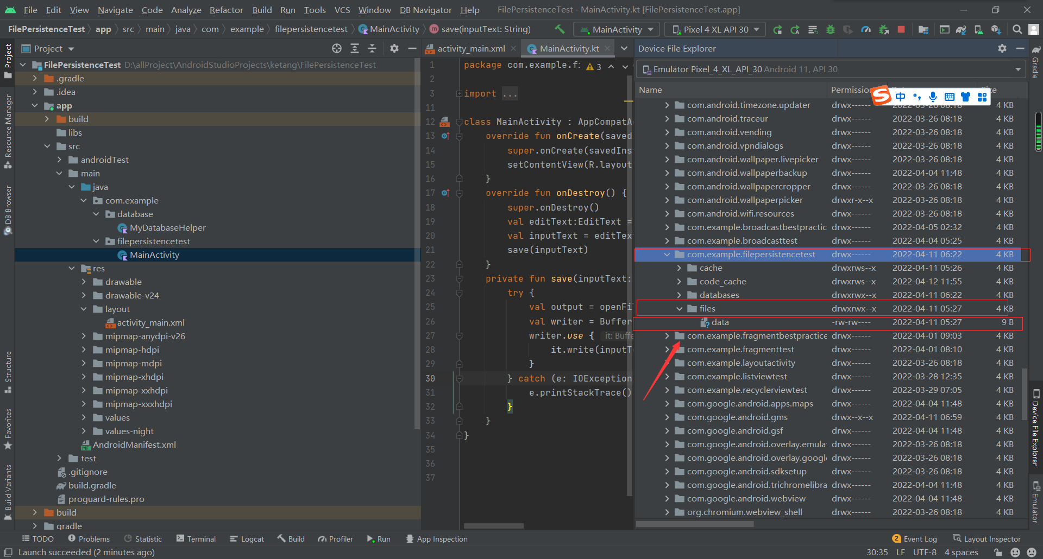Open Profiler tool window
The height and width of the screenshot is (559, 1043).
[335, 539]
